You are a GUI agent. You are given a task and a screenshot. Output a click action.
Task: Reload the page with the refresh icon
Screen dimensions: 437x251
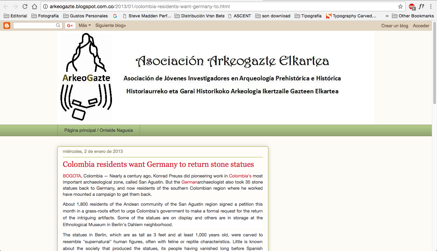click(x=25, y=6)
